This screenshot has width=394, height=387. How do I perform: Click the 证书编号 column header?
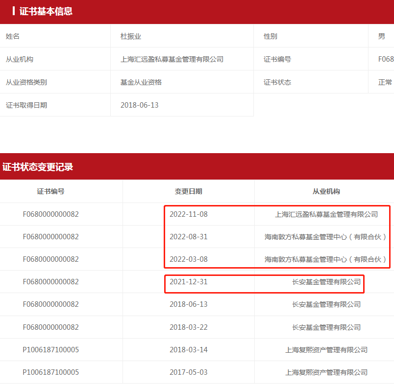51,191
